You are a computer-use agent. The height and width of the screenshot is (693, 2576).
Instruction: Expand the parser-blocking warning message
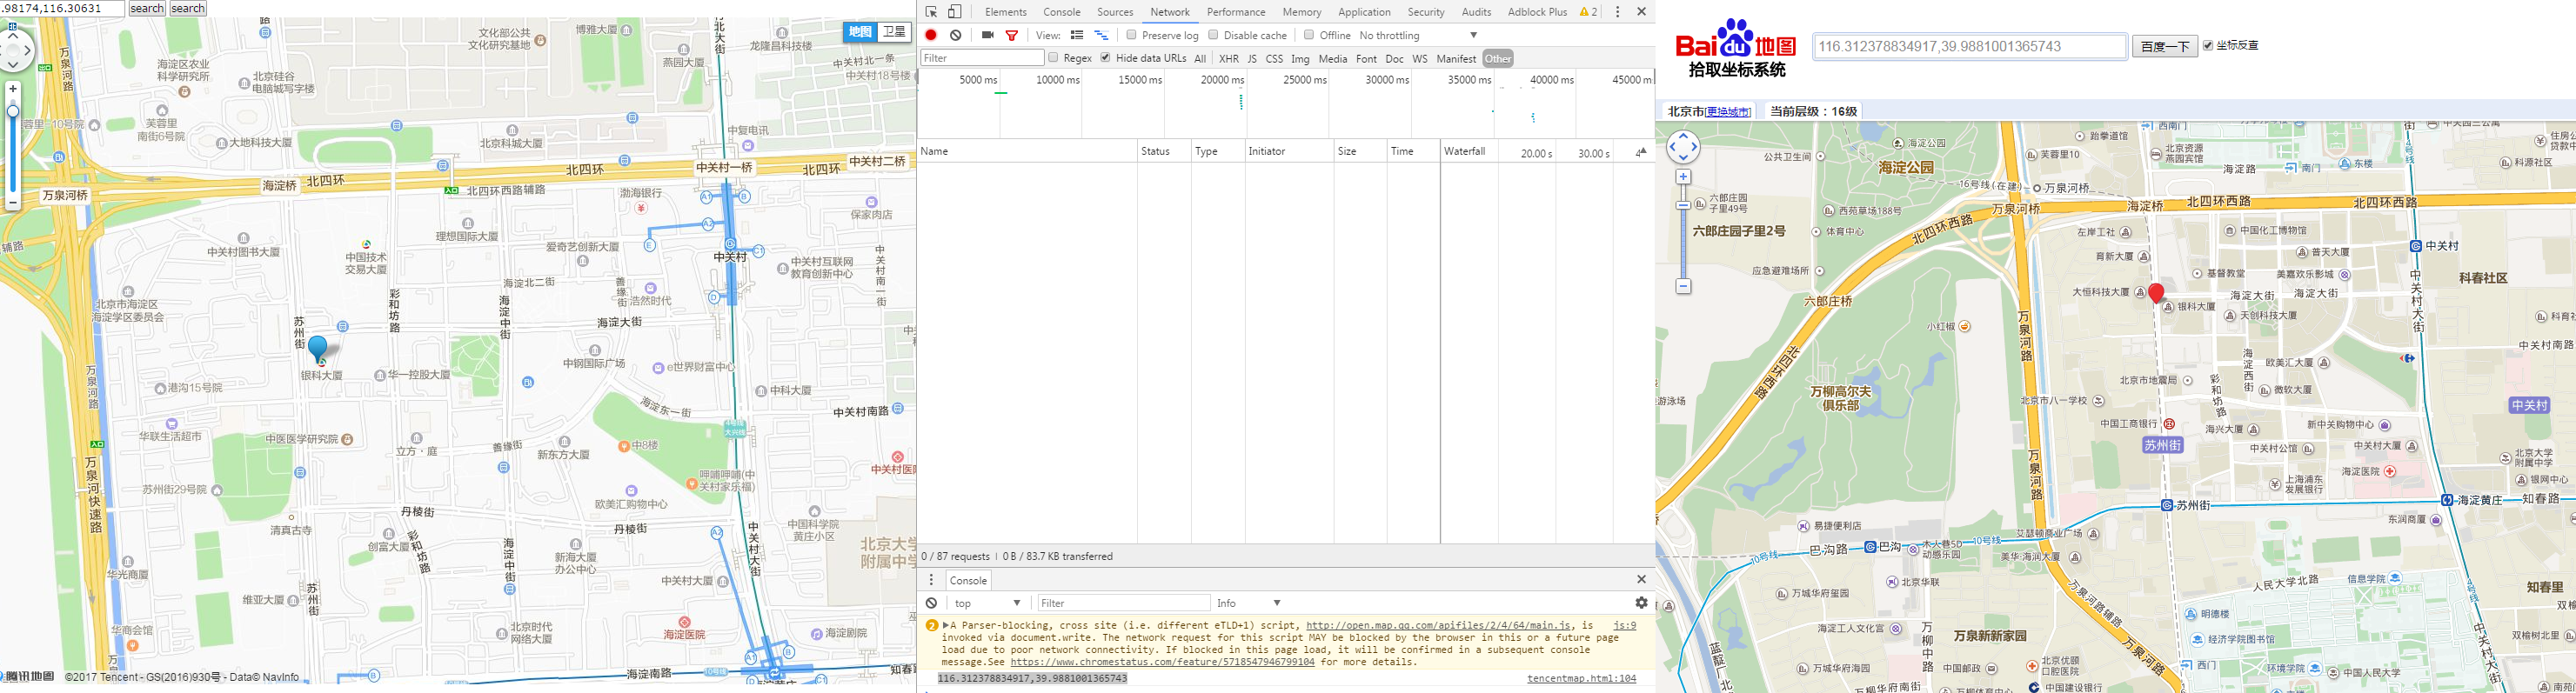coord(946,625)
